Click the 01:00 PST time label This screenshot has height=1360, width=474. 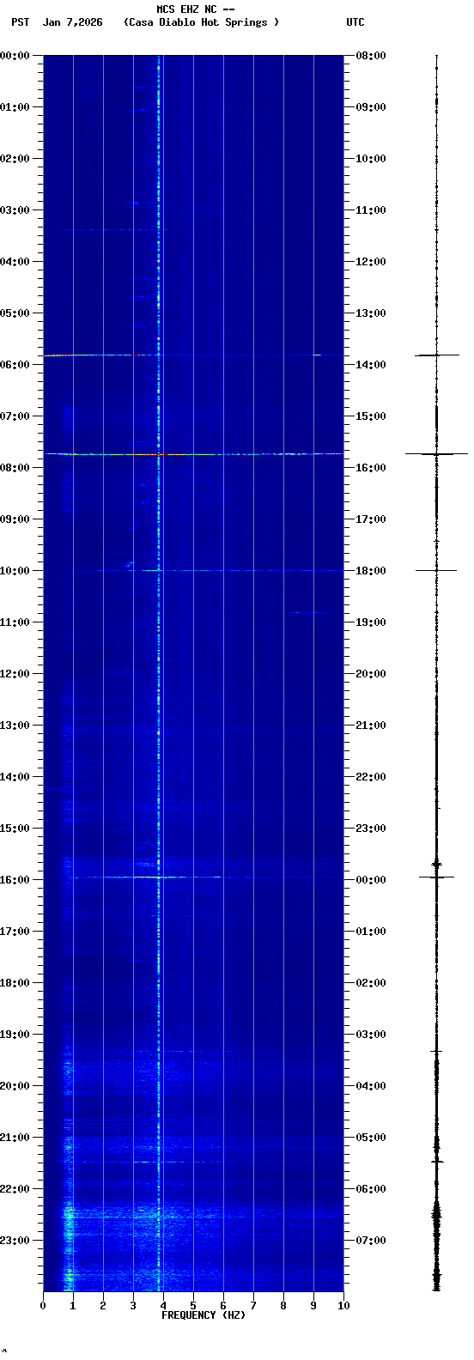coord(15,107)
